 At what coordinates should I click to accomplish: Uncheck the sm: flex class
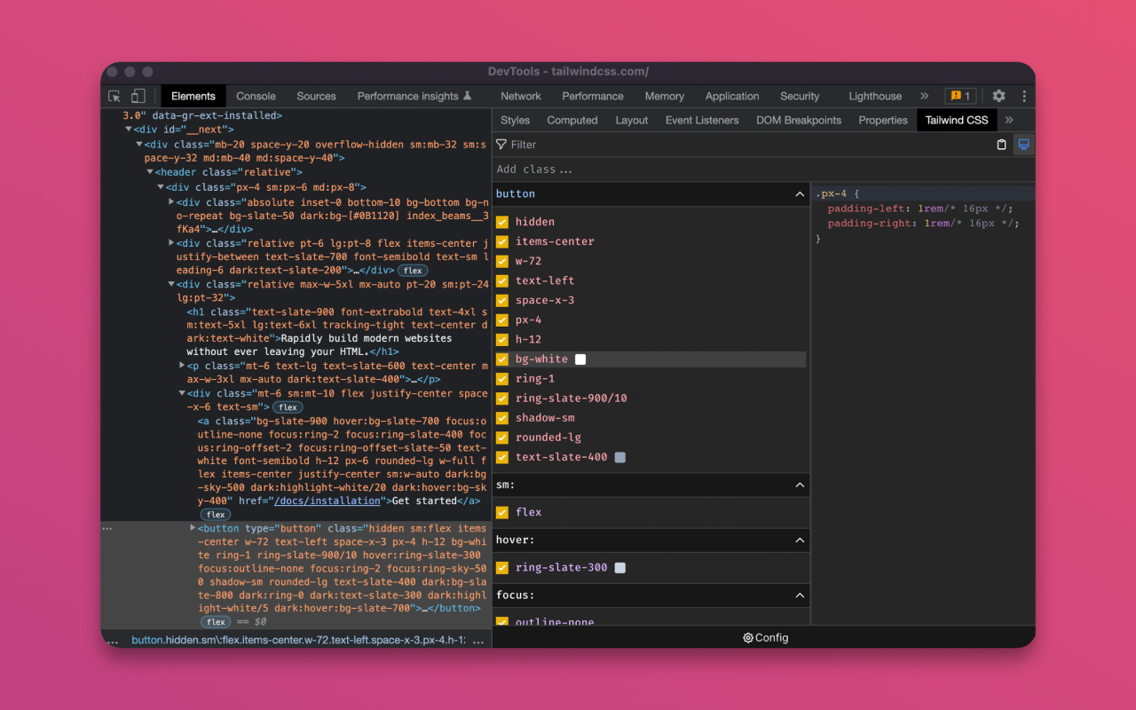click(x=502, y=512)
